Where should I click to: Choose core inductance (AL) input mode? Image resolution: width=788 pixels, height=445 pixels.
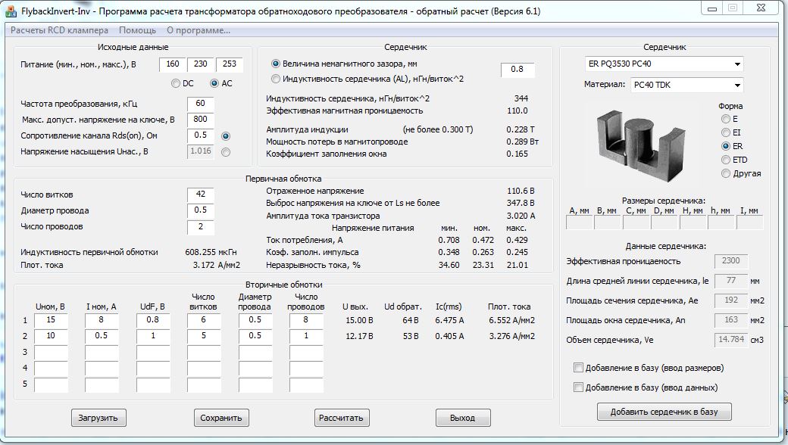coord(276,79)
